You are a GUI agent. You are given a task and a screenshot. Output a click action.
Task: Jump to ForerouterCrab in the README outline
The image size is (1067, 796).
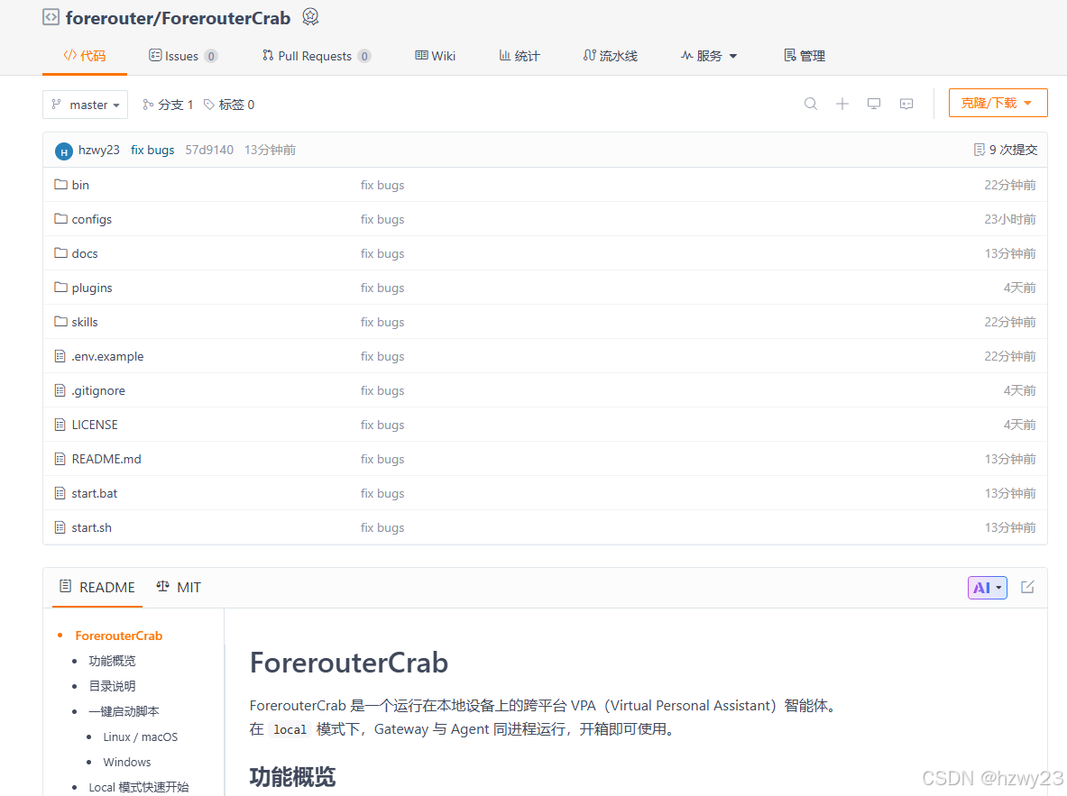tap(119, 636)
